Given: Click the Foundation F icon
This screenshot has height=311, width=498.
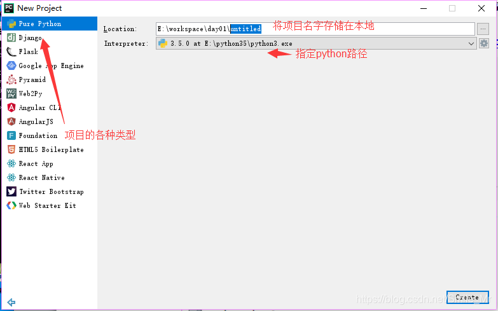Looking at the screenshot, I should pos(11,135).
